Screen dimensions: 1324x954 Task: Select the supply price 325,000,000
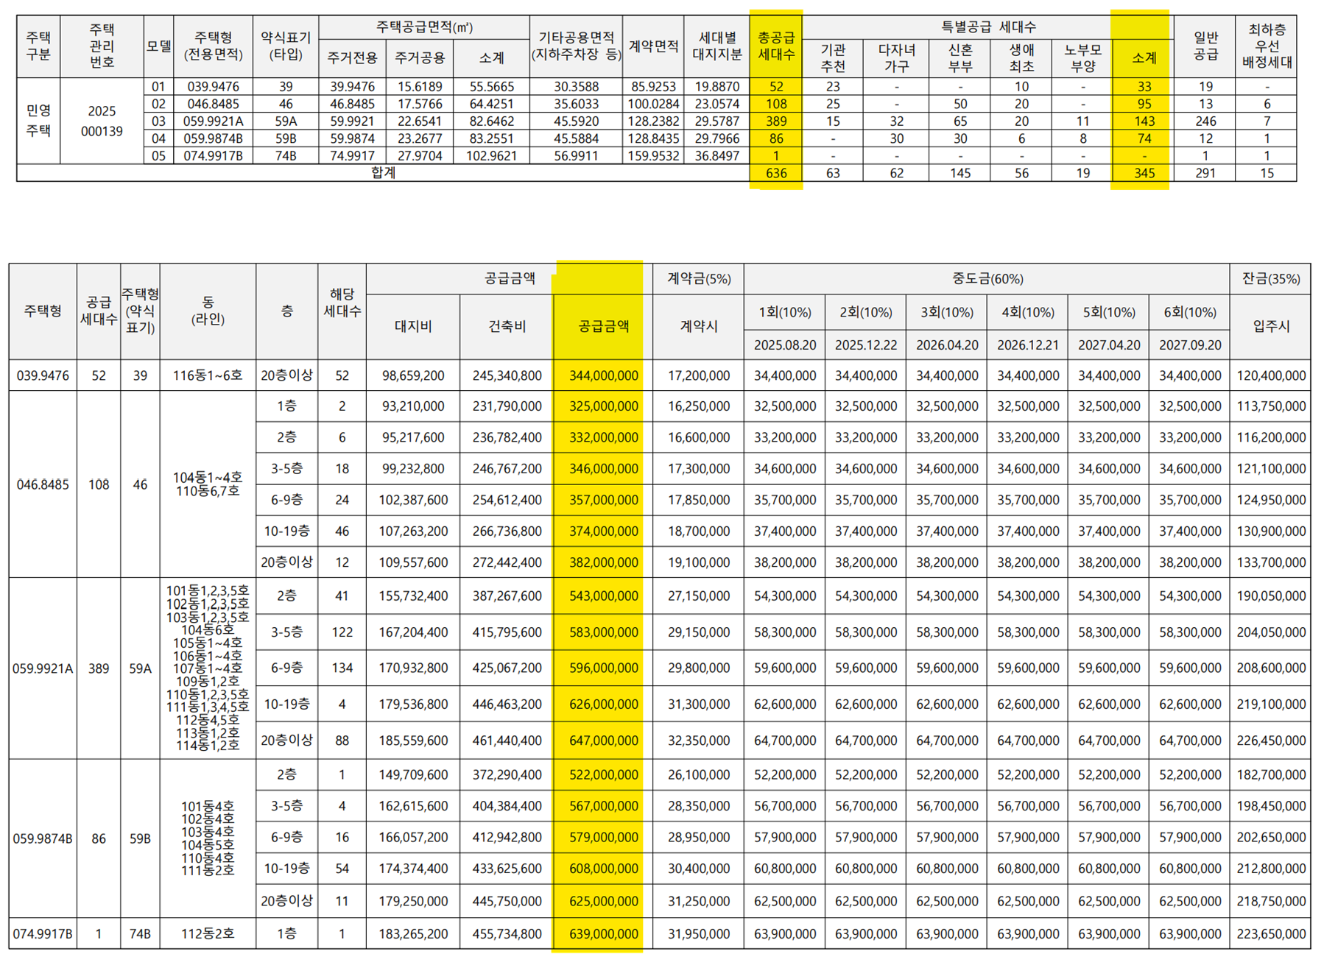pyautogui.click(x=603, y=406)
